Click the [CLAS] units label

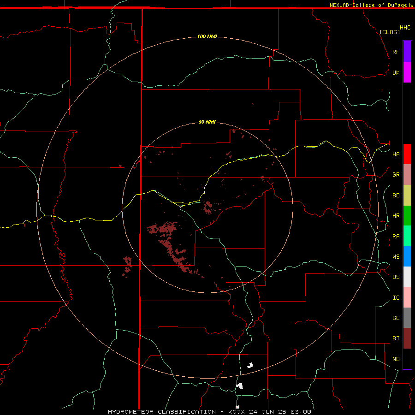click(x=390, y=32)
